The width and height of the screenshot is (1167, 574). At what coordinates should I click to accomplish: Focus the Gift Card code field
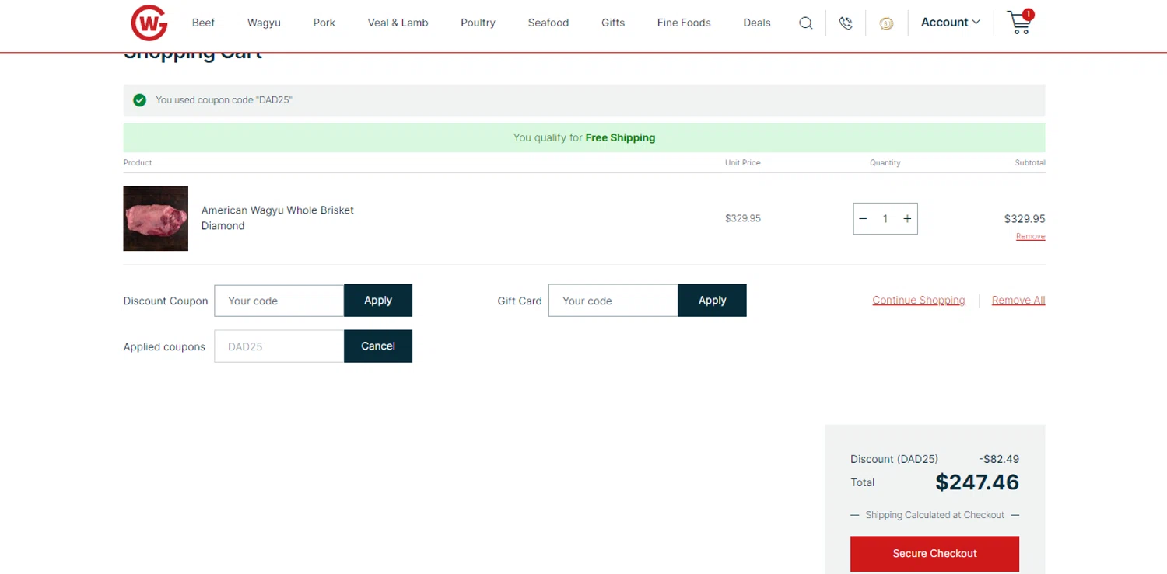pos(613,301)
